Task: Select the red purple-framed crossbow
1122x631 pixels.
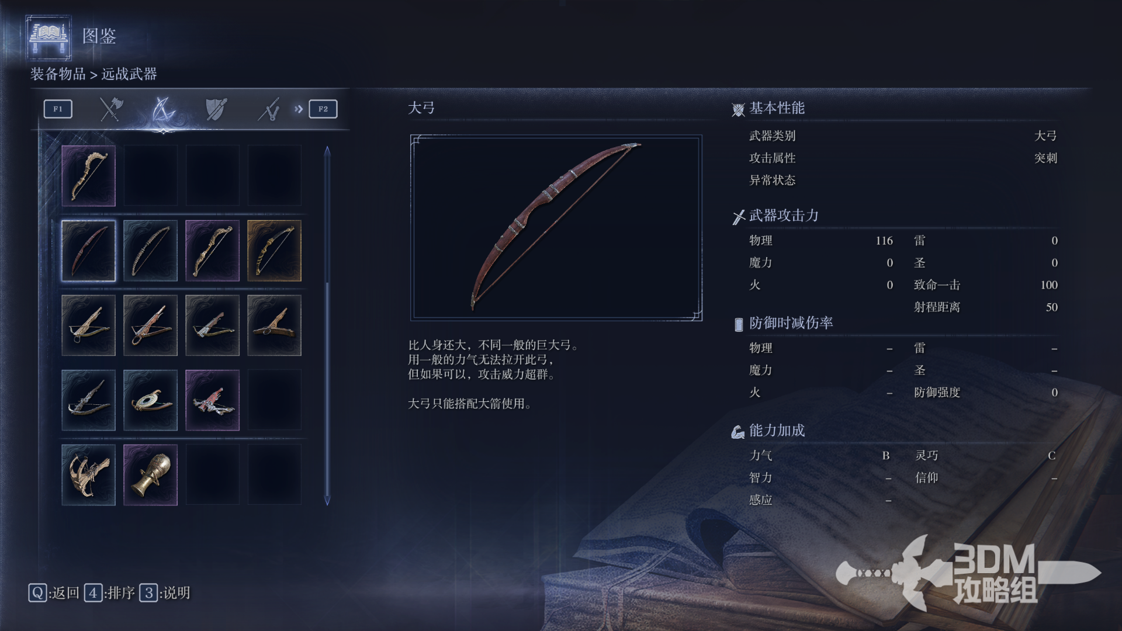Action: pos(213,400)
